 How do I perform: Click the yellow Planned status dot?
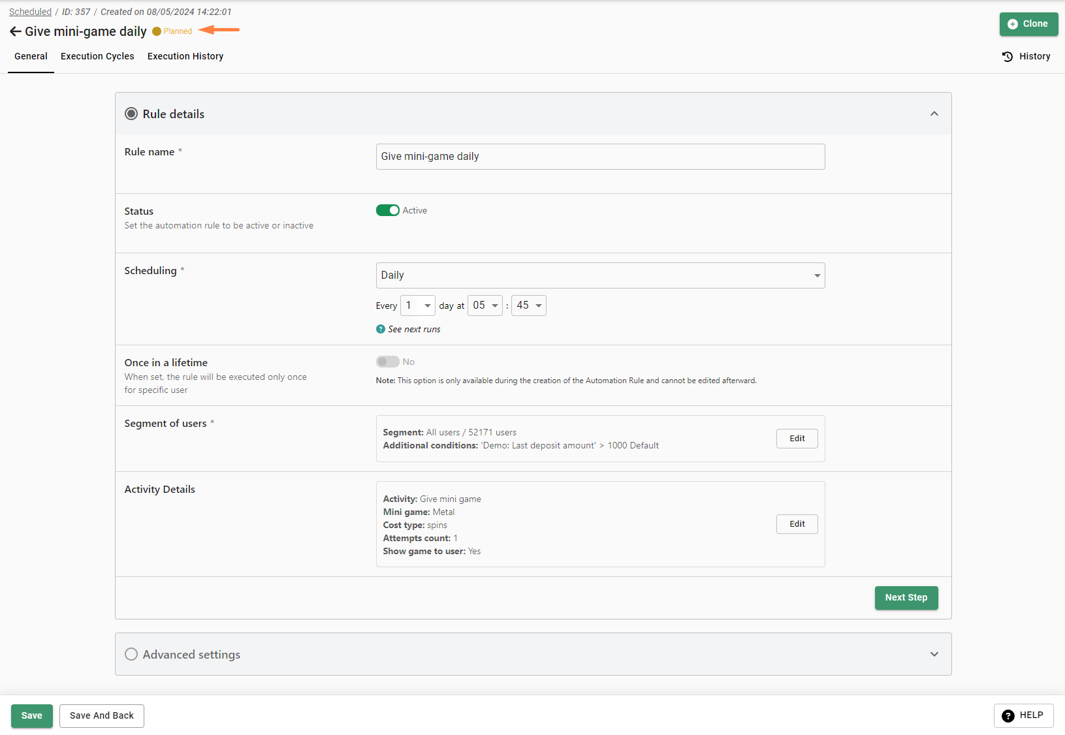[157, 31]
